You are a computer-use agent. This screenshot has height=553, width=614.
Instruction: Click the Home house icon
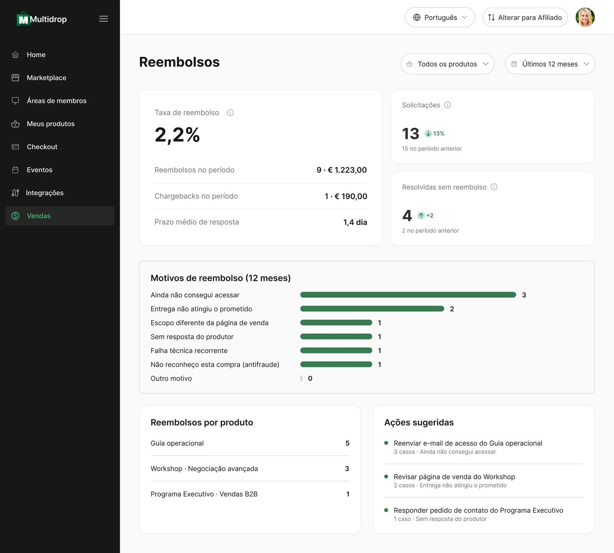(x=15, y=55)
